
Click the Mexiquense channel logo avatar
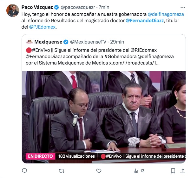[30, 42]
